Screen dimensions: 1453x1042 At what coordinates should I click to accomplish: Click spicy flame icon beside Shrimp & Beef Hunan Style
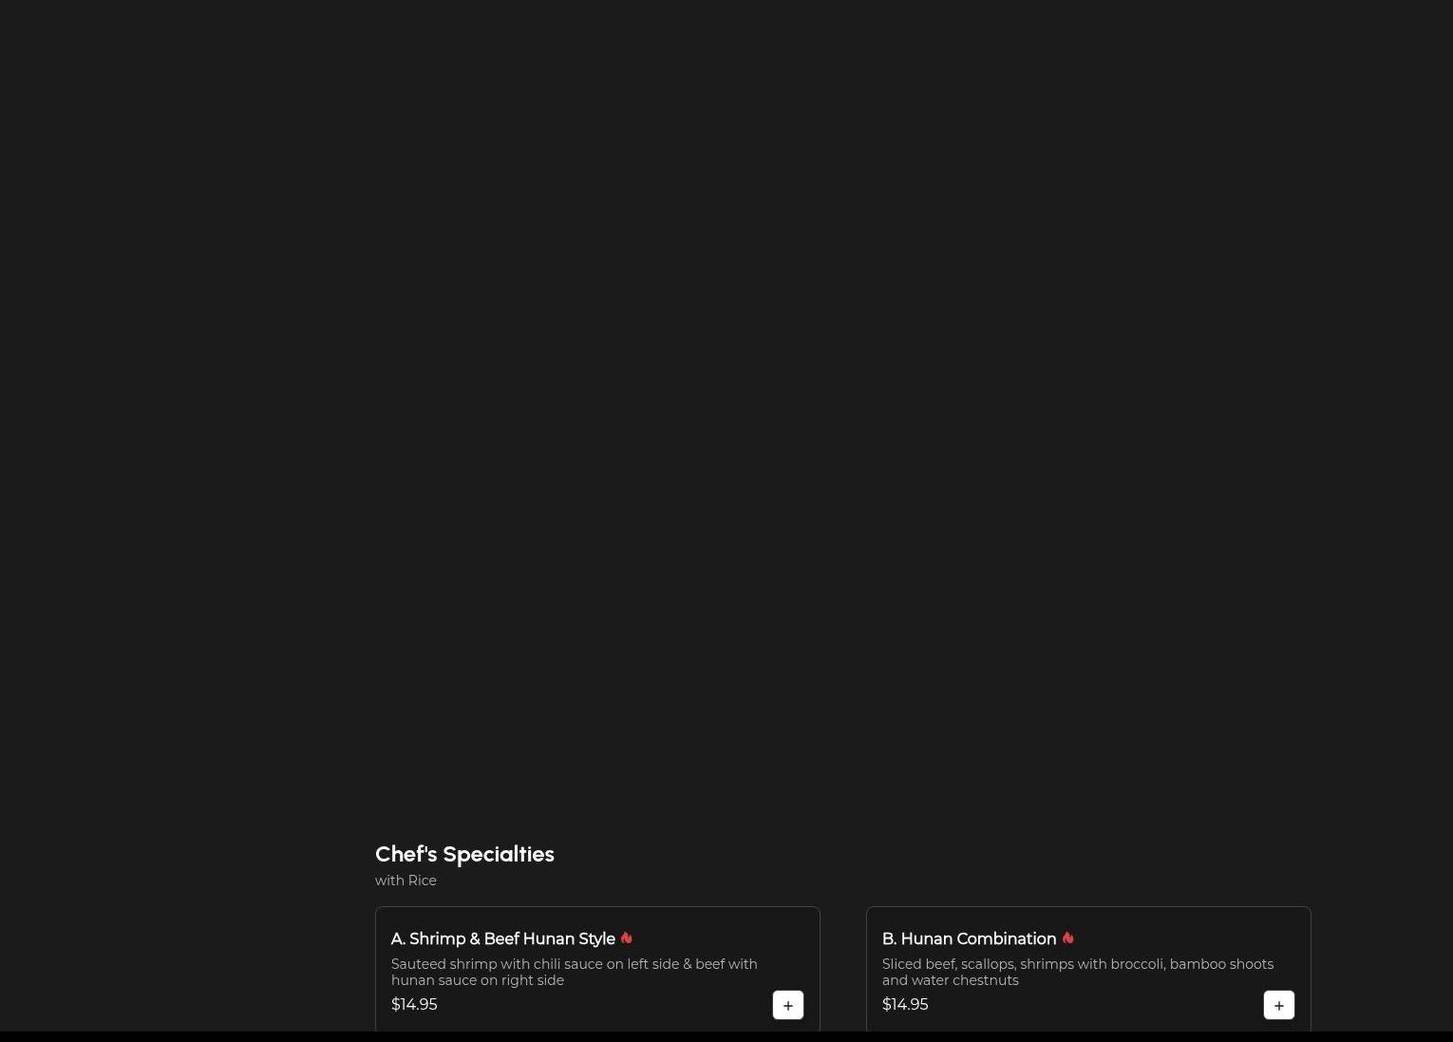[626, 938]
